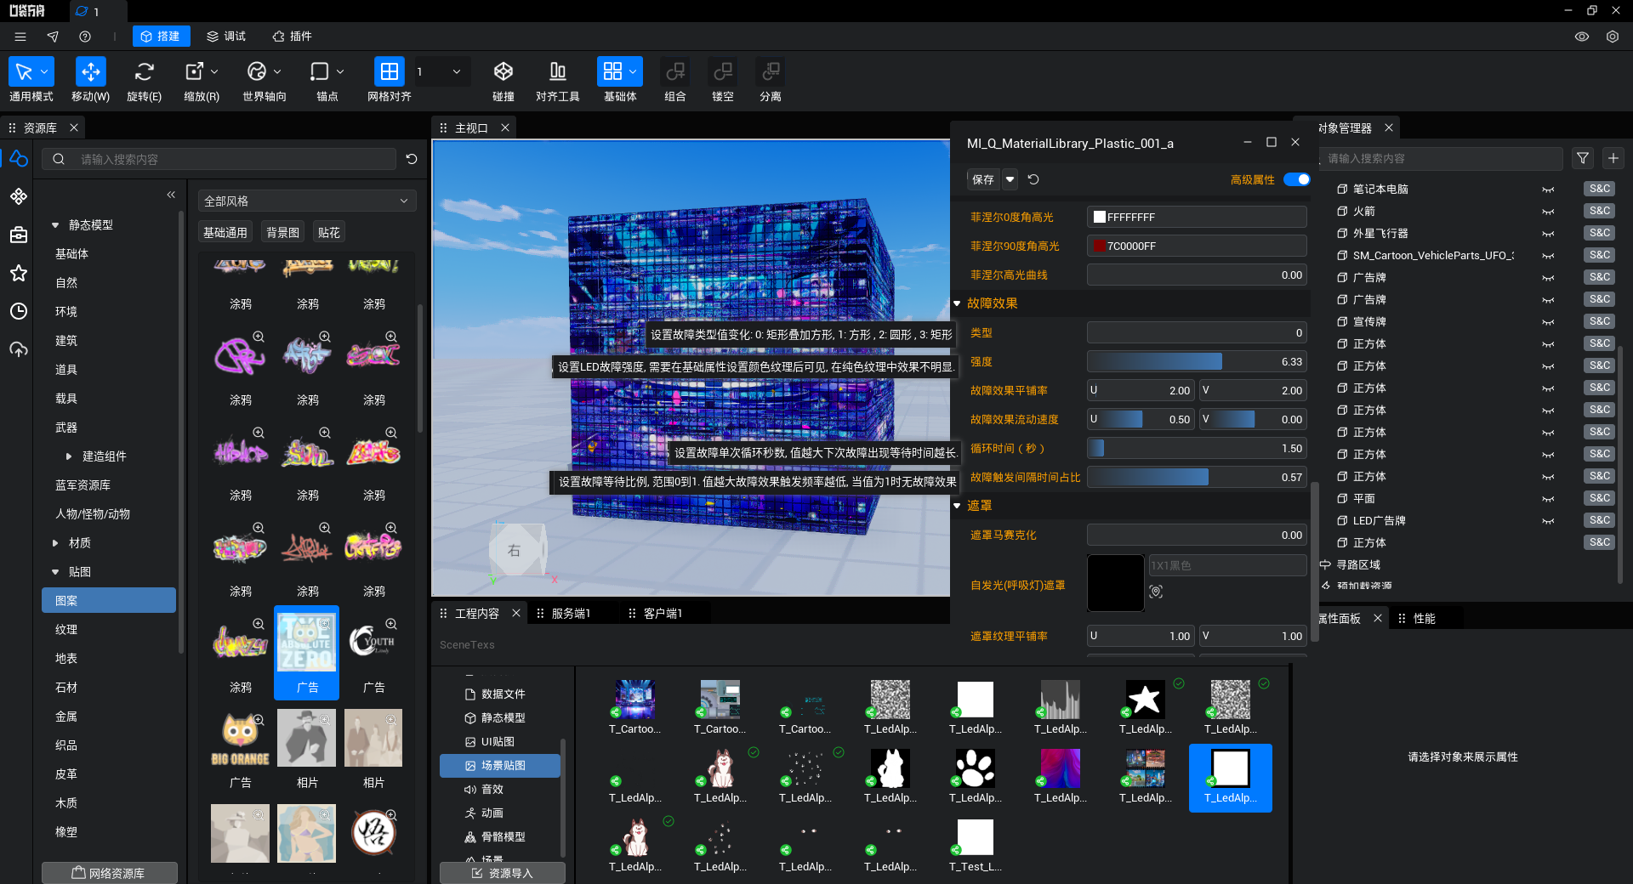Toggle visibility of LED广告牌 object
Viewport: 1633px width, 884px height.
pyautogui.click(x=1548, y=521)
